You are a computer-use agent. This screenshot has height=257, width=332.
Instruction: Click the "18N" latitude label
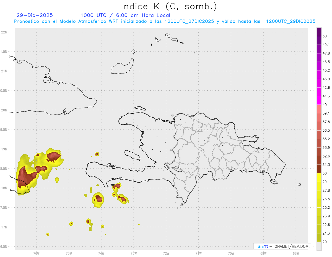[x=4, y=188]
